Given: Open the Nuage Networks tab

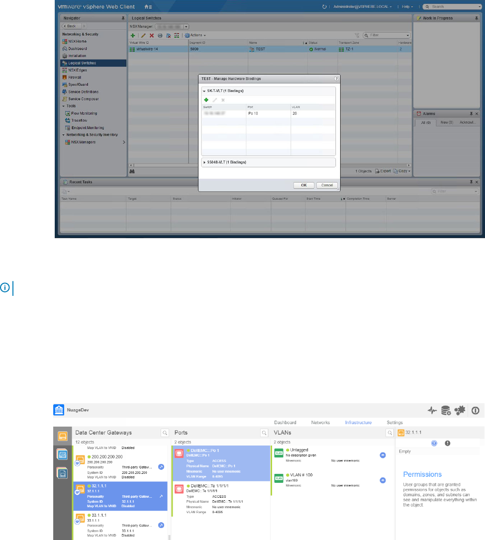Looking at the screenshot, I should click(x=320, y=423).
